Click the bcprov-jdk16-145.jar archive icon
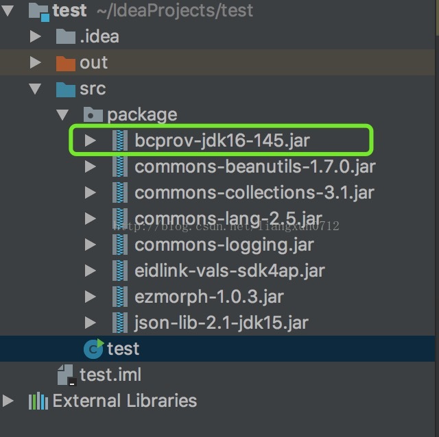The width and height of the screenshot is (439, 437). pyautogui.click(x=120, y=140)
